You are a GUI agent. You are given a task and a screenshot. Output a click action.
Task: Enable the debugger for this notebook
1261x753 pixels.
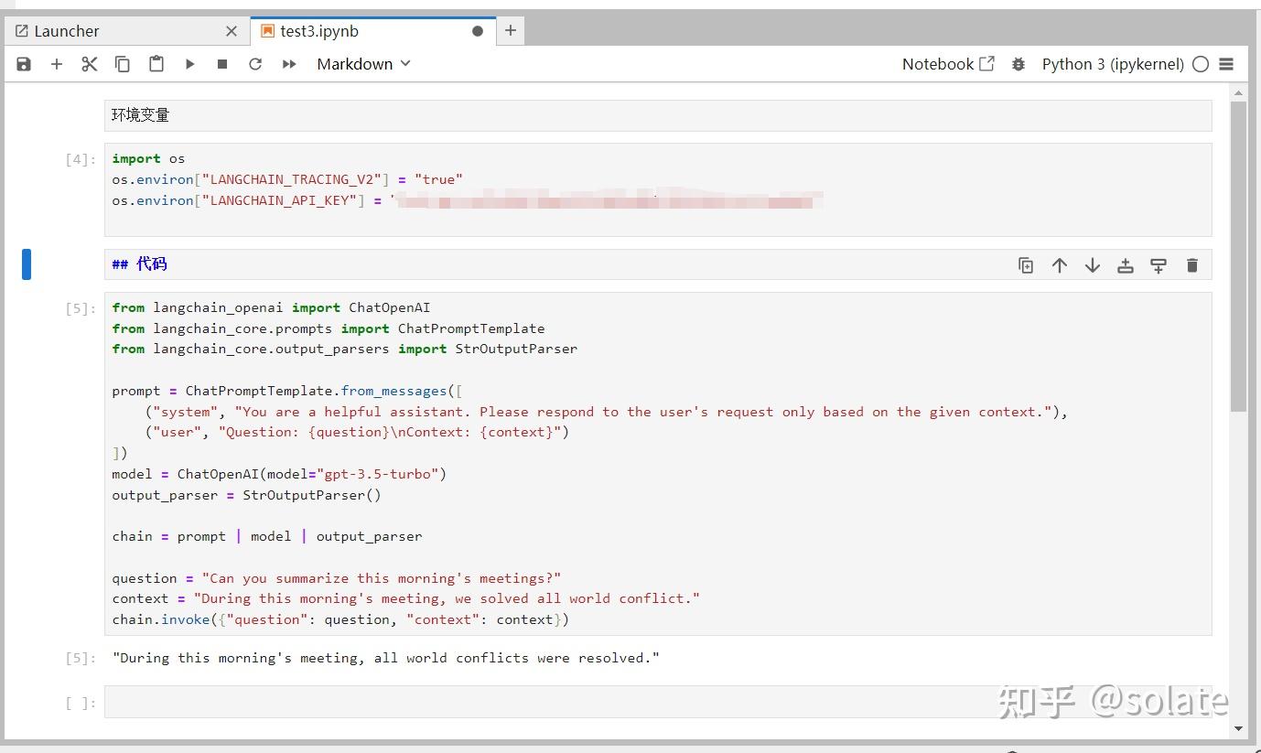point(1018,64)
